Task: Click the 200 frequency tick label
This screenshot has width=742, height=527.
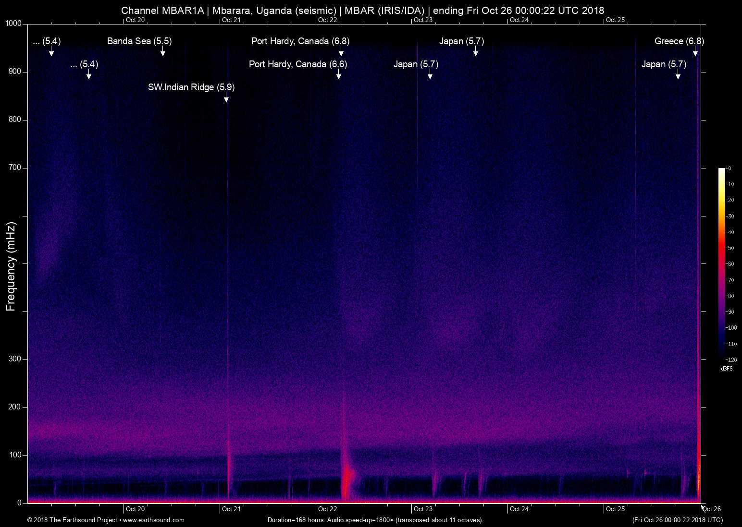Action: click(15, 407)
